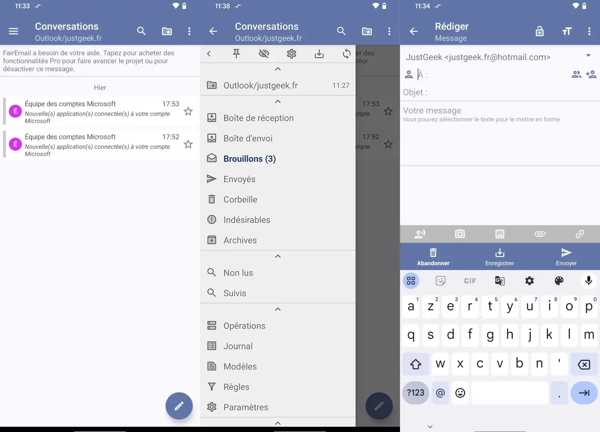Open the hamburger menu in the left screen
600x432 pixels.
[14, 31]
